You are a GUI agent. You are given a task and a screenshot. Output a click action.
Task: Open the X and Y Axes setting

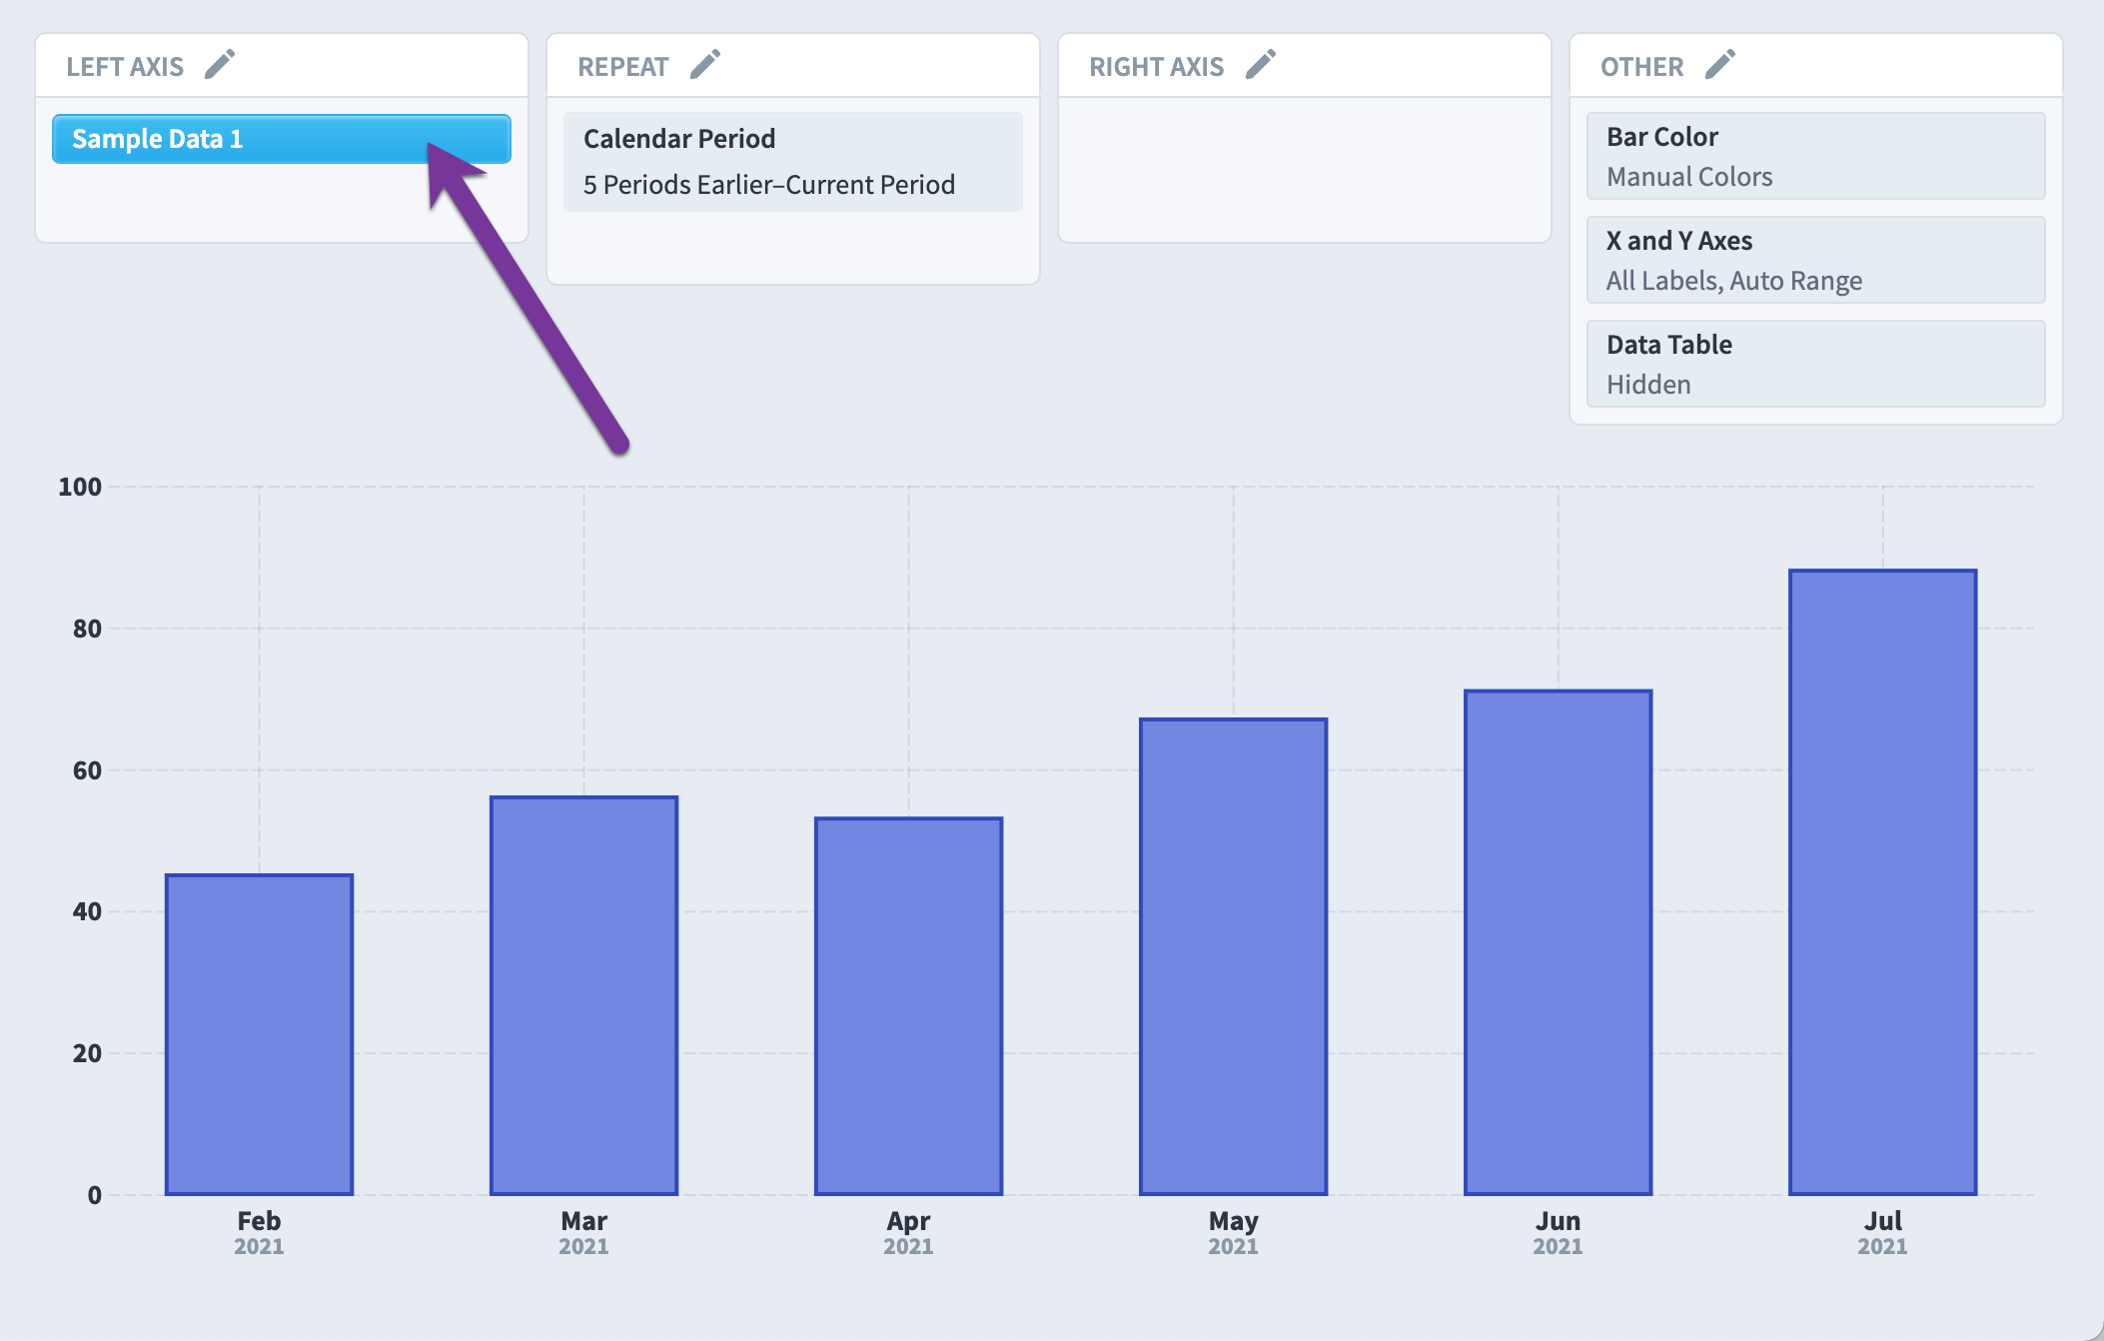point(1816,260)
